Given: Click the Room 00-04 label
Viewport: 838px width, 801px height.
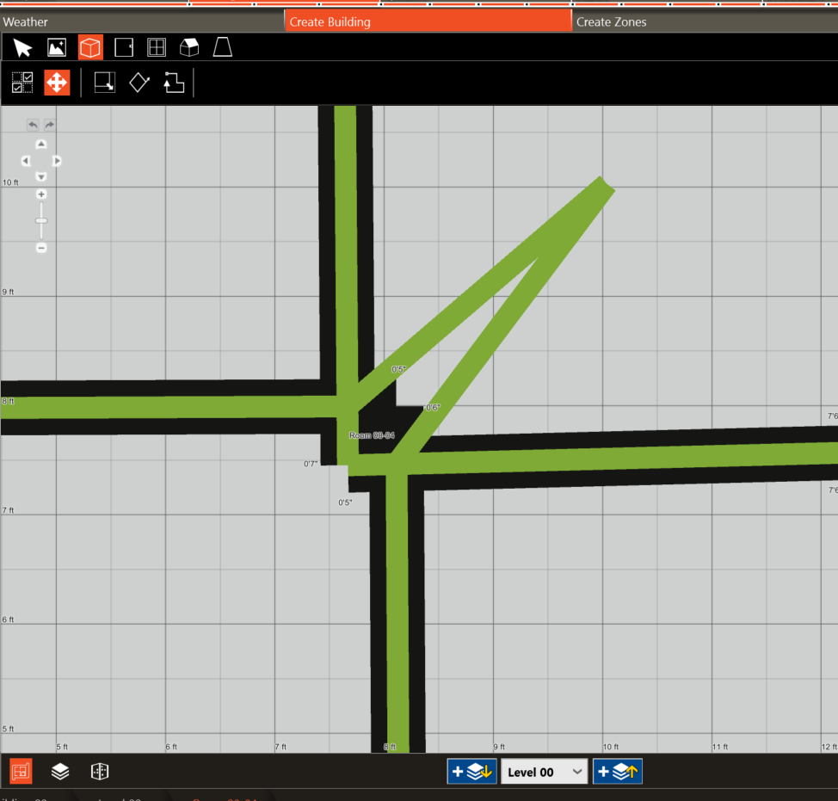Looking at the screenshot, I should (372, 435).
